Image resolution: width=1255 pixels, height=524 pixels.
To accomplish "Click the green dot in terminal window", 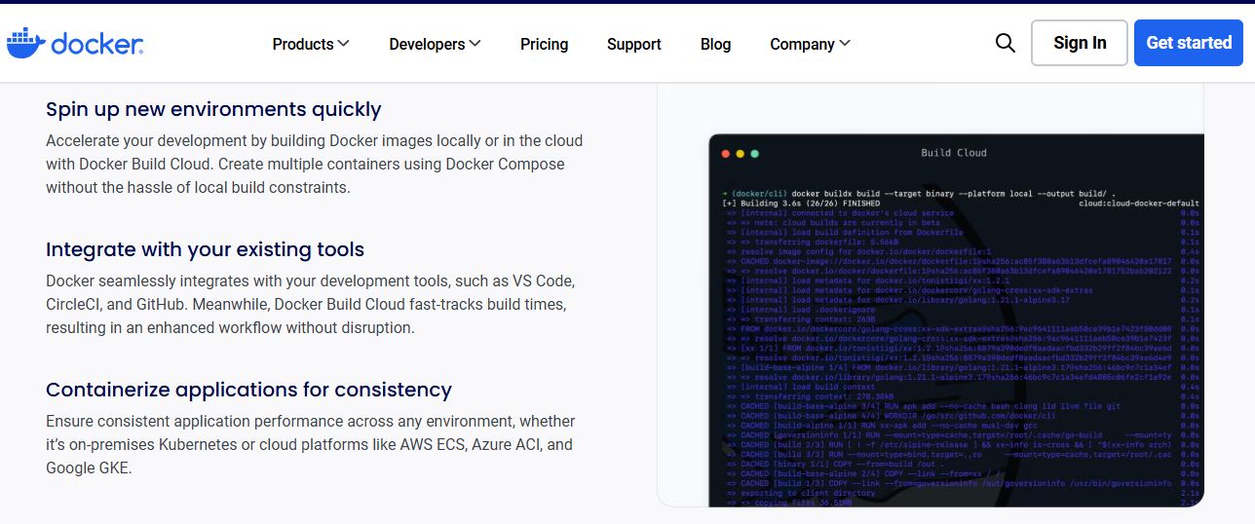I will point(754,154).
